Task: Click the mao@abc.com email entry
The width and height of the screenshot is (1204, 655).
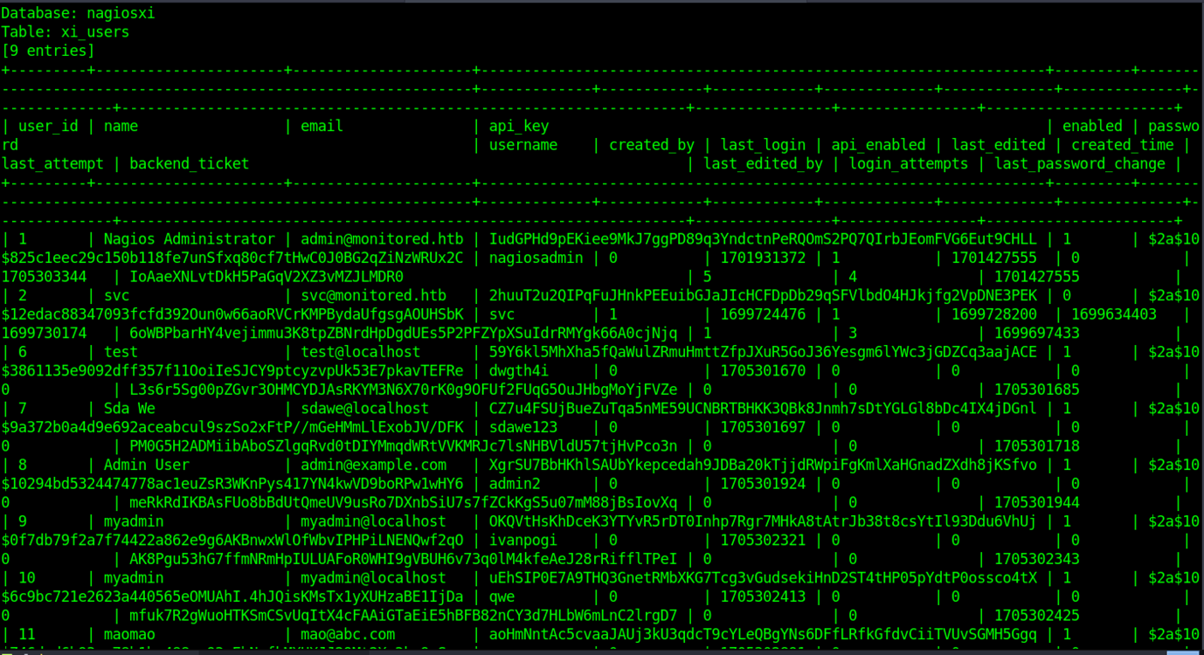Action: point(348,635)
